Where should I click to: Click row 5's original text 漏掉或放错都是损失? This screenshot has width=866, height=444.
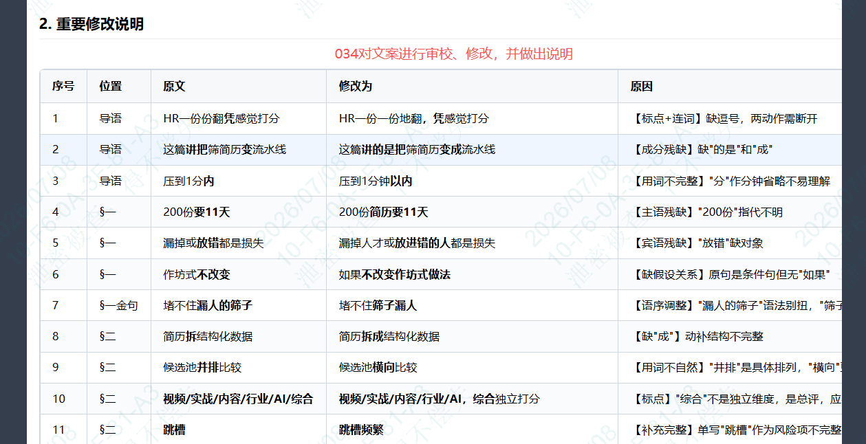click(213, 243)
